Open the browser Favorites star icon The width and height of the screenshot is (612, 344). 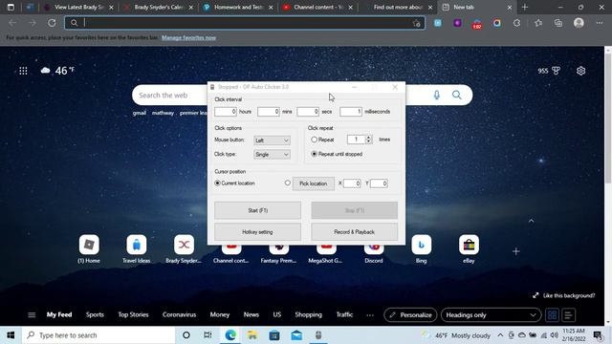tap(538, 23)
